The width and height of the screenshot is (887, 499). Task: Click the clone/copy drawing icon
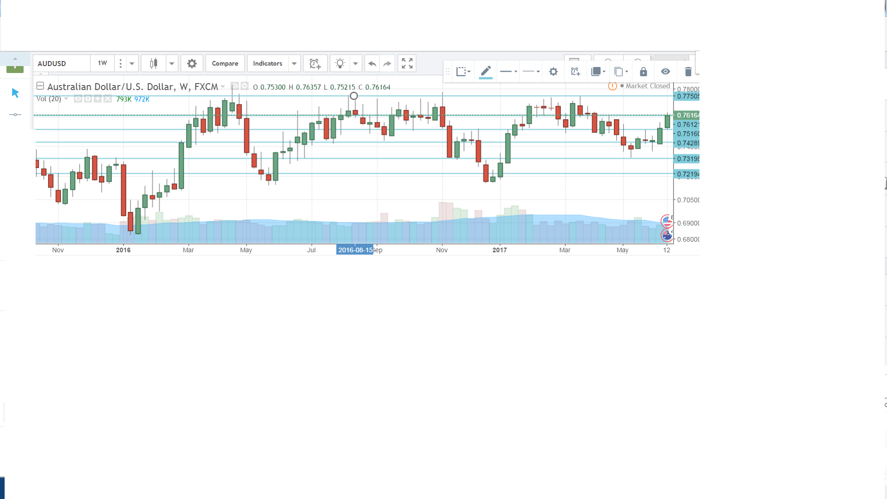point(621,72)
